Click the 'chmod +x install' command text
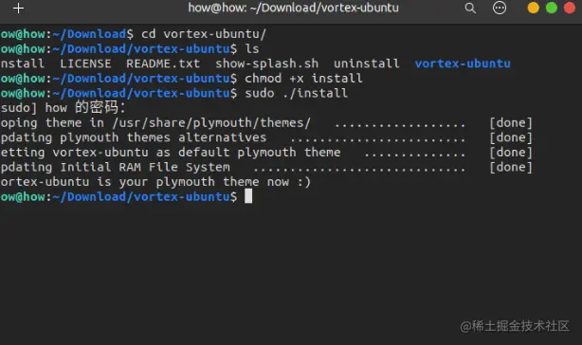Image resolution: width=582 pixels, height=345 pixels. tap(303, 79)
